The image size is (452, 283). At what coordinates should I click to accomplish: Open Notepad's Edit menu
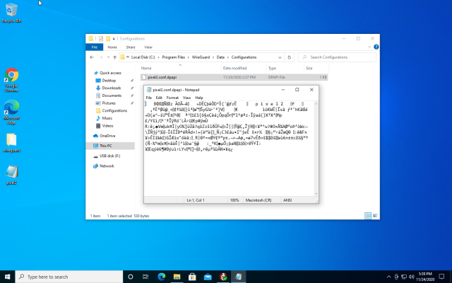click(159, 98)
